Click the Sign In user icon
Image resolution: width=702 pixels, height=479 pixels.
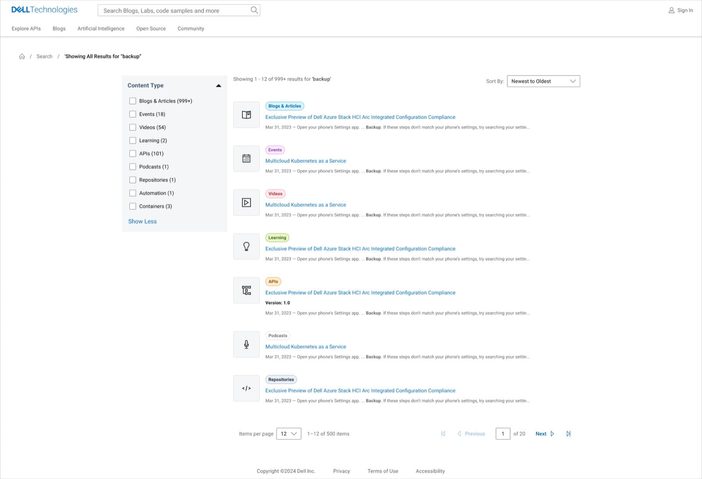[671, 10]
